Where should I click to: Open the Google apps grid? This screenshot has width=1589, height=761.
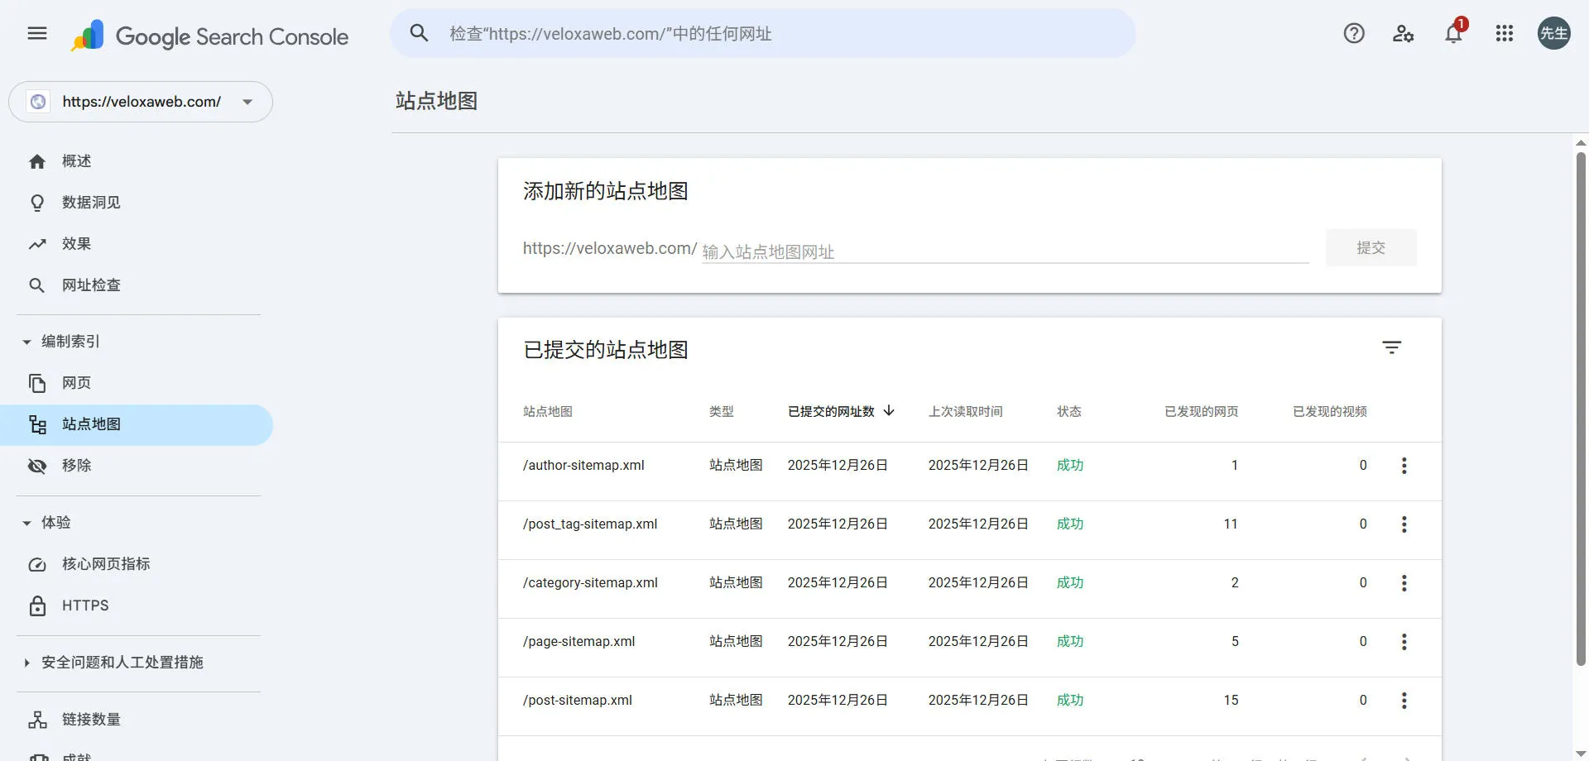pos(1504,33)
